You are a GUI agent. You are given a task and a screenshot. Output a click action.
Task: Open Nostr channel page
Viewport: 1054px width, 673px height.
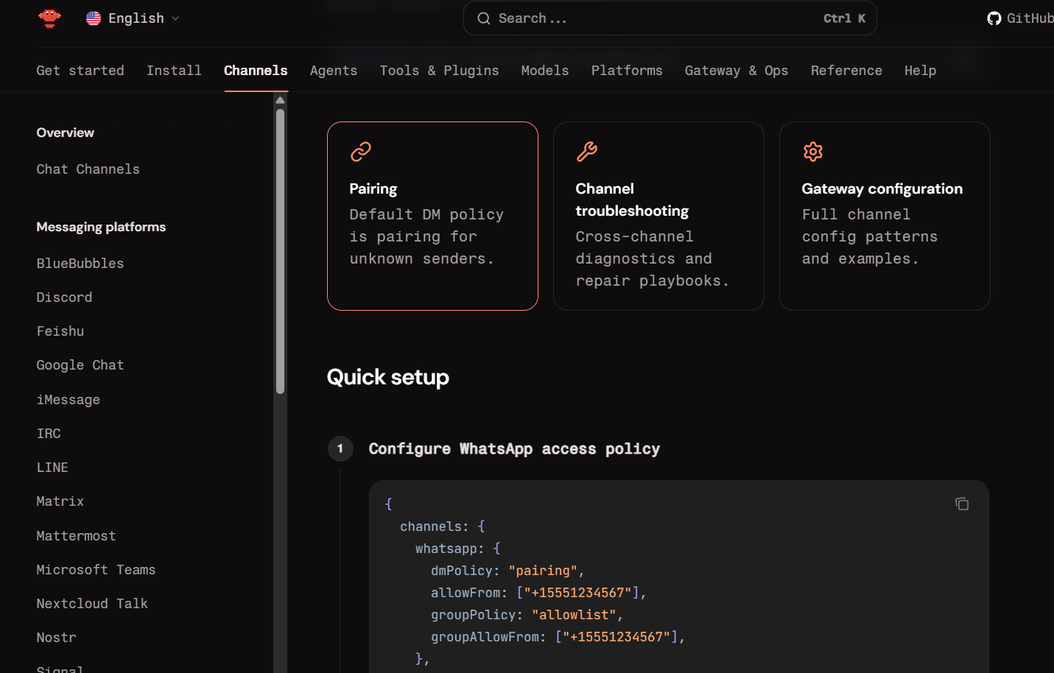point(57,638)
